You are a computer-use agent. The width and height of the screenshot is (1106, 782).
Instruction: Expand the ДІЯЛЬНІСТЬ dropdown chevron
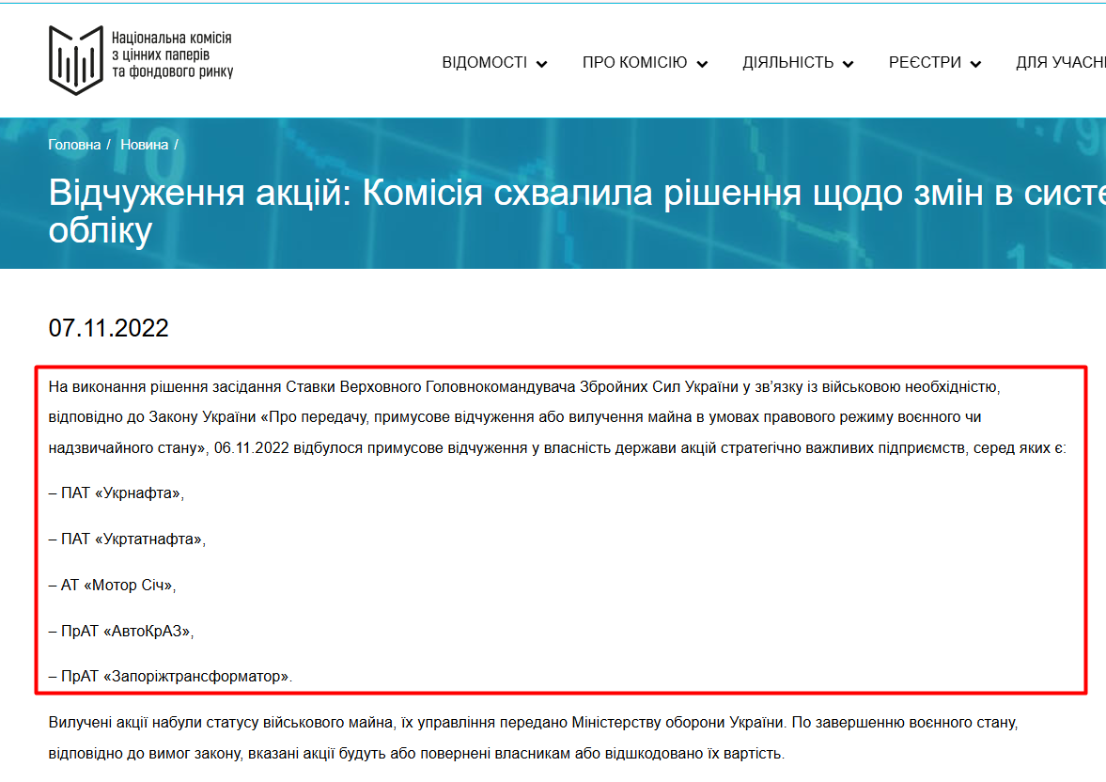(849, 64)
